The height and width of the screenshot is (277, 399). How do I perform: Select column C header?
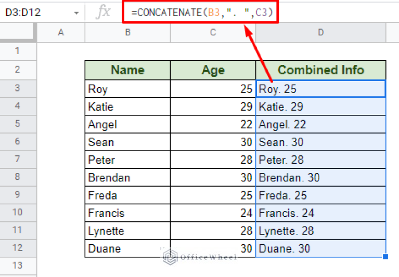point(213,32)
